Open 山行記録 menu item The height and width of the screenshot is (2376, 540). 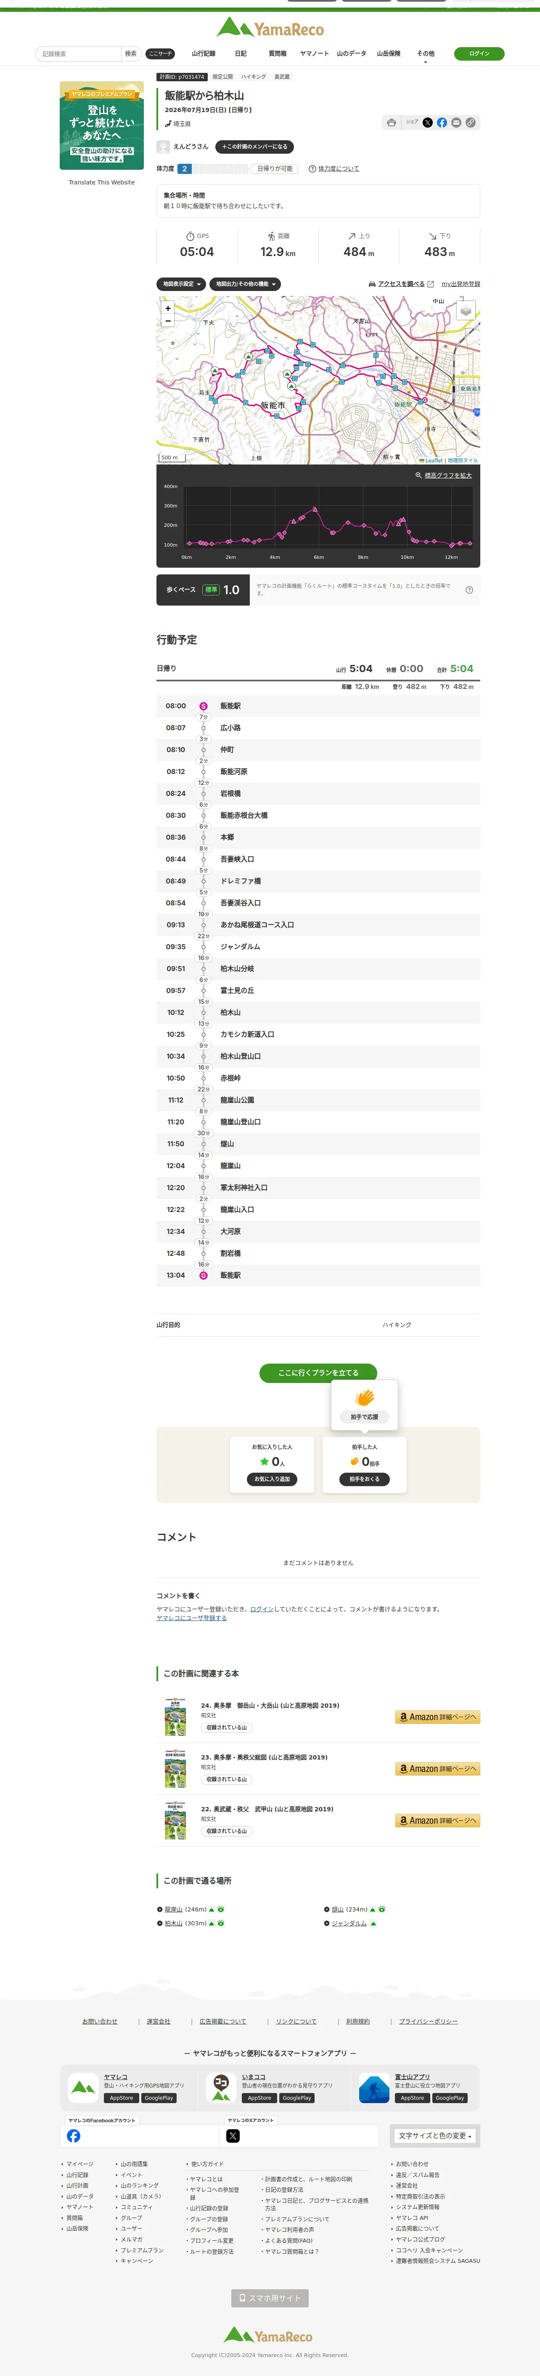(x=204, y=53)
